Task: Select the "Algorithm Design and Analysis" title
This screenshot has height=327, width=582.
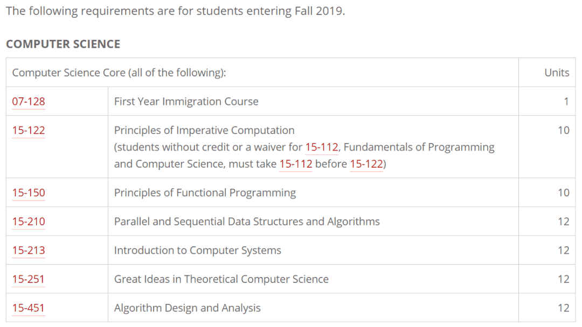Action: (x=188, y=308)
